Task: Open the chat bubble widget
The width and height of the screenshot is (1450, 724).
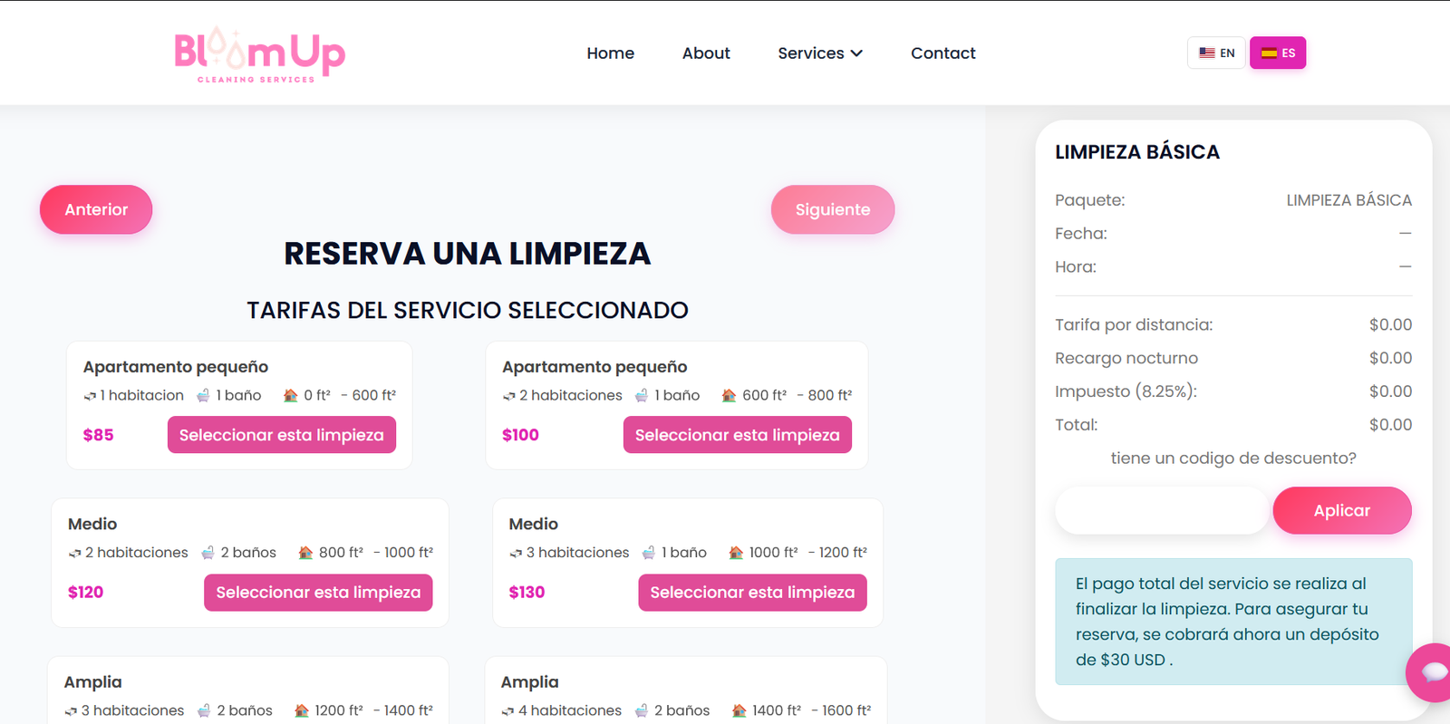Action: click(x=1432, y=672)
